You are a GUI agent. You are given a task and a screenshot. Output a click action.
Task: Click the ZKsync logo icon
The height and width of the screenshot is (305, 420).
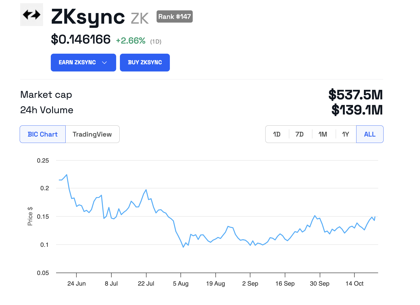pos(32,15)
